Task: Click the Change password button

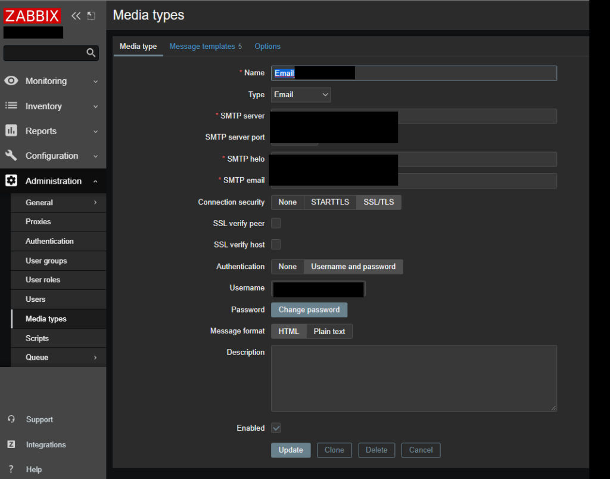Action: pos(309,310)
